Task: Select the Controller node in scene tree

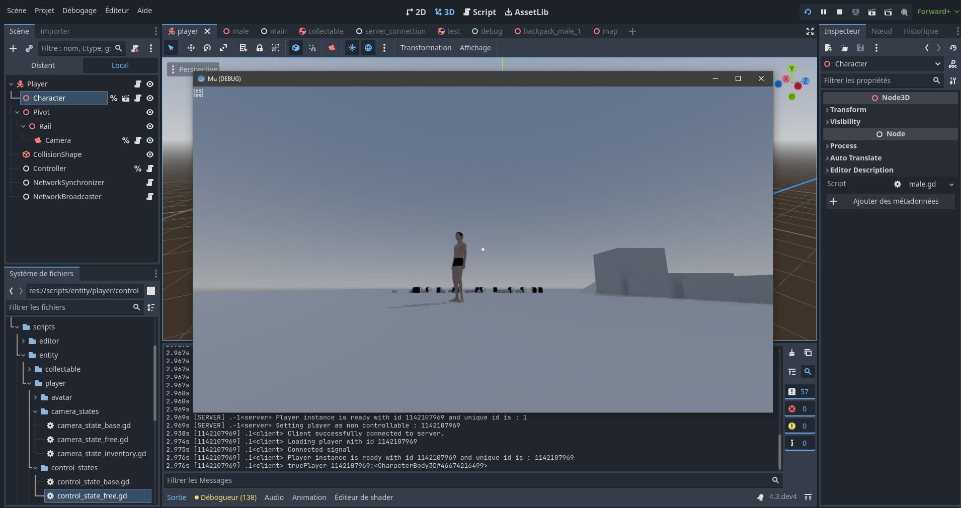Action: click(50, 168)
